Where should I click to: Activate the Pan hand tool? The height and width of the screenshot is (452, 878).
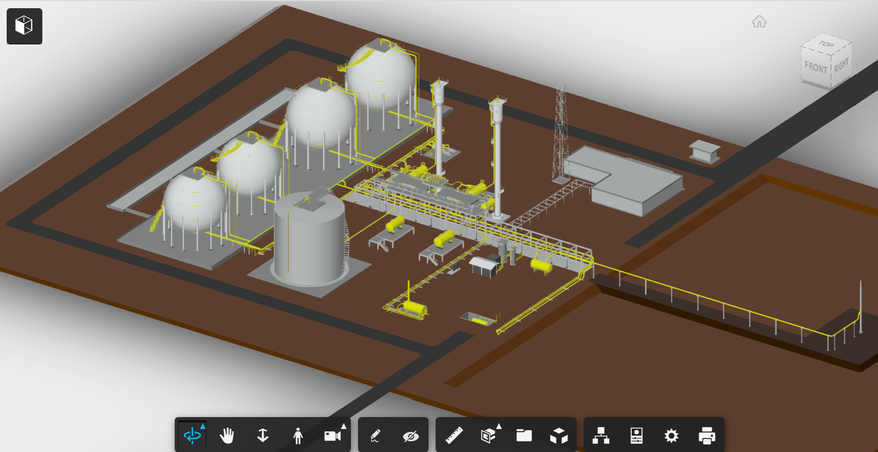(x=227, y=436)
